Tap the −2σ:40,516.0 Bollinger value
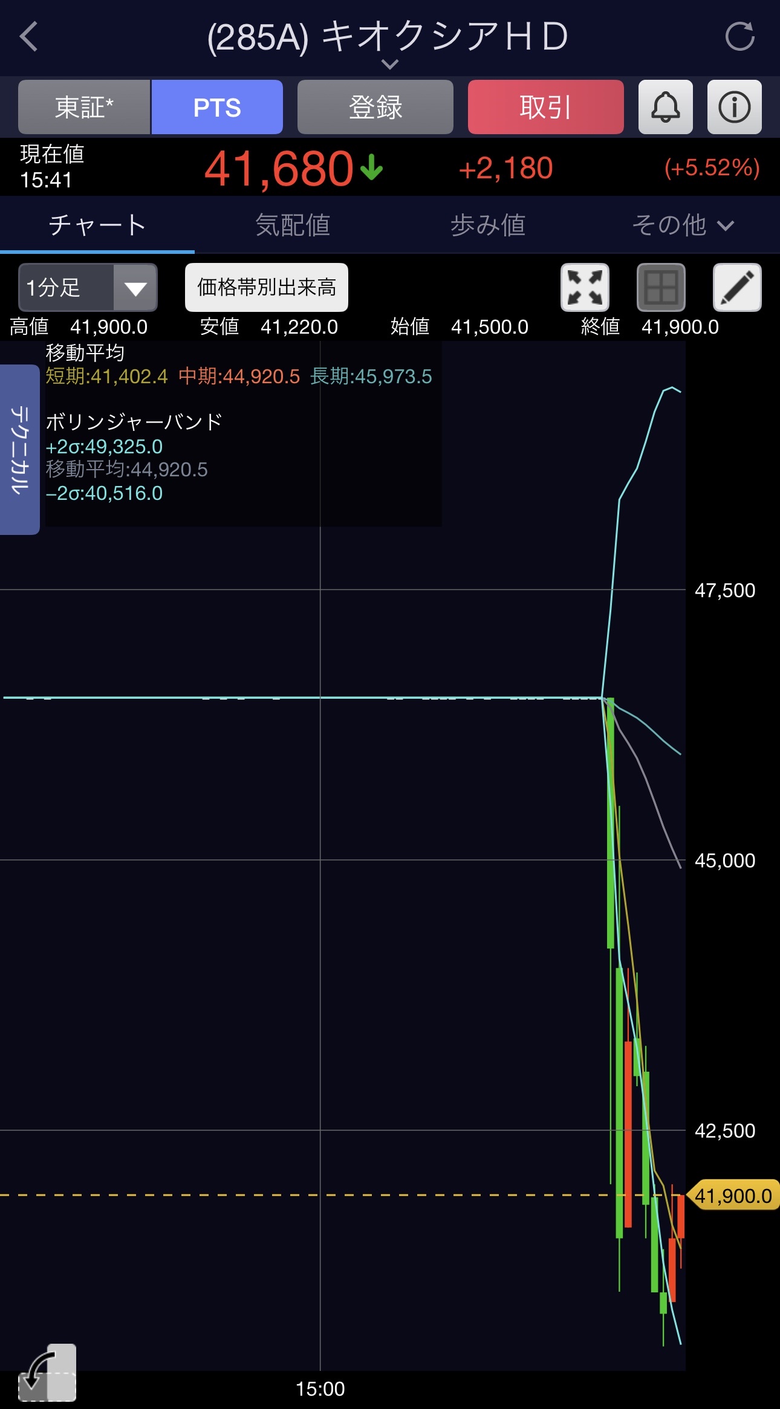 click(104, 493)
